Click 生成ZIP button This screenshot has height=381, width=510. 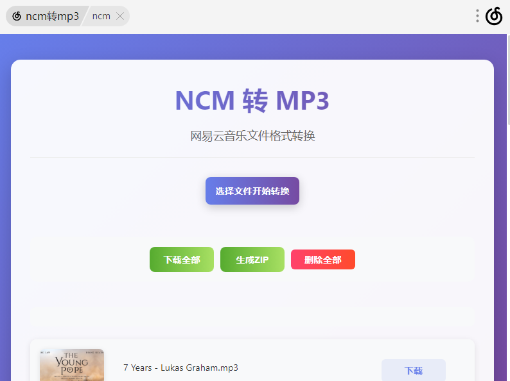click(252, 260)
